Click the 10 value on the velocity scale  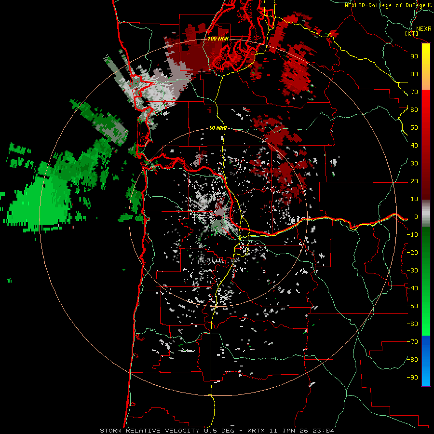click(x=414, y=199)
